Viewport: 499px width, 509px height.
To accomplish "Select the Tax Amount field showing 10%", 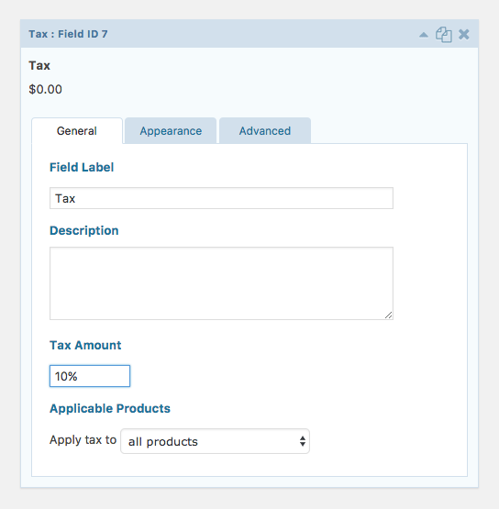I will (x=90, y=376).
